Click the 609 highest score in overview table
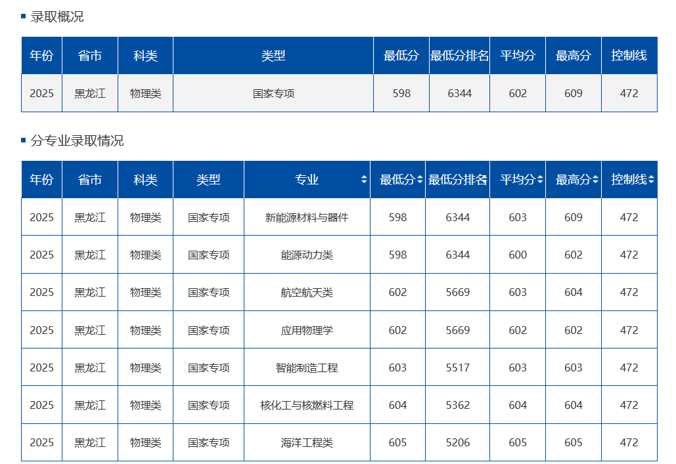This screenshot has width=676, height=464. click(573, 93)
